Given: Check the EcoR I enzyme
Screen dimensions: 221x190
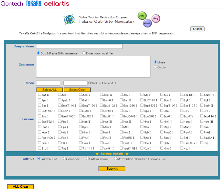Looking at the screenshot, I should [162, 116].
